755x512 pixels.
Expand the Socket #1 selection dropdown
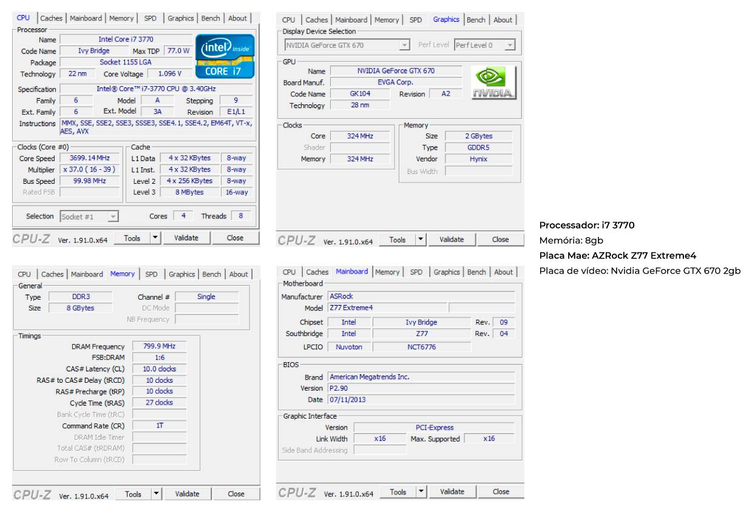[112, 217]
